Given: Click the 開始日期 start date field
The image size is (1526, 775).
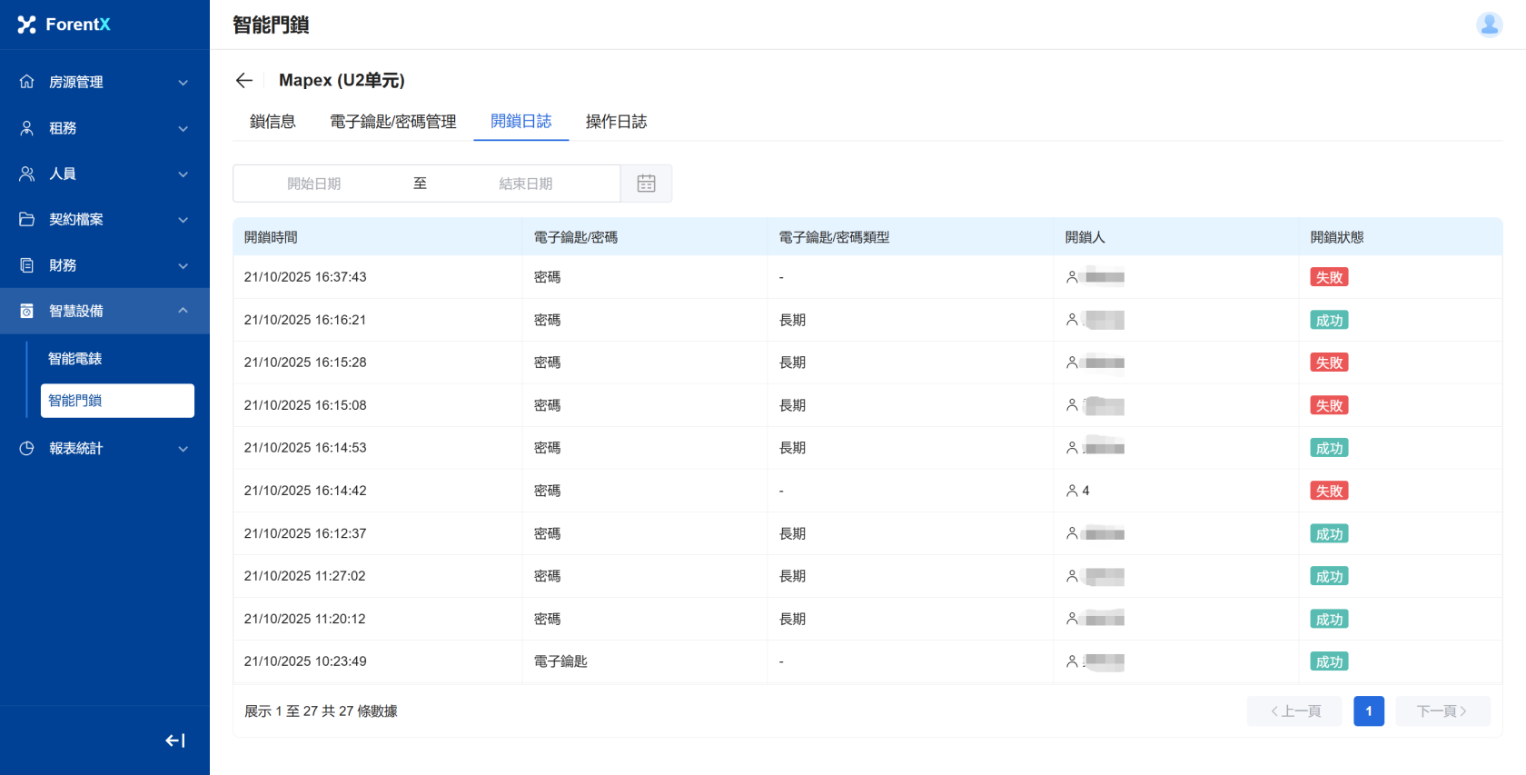Looking at the screenshot, I should click(x=314, y=184).
